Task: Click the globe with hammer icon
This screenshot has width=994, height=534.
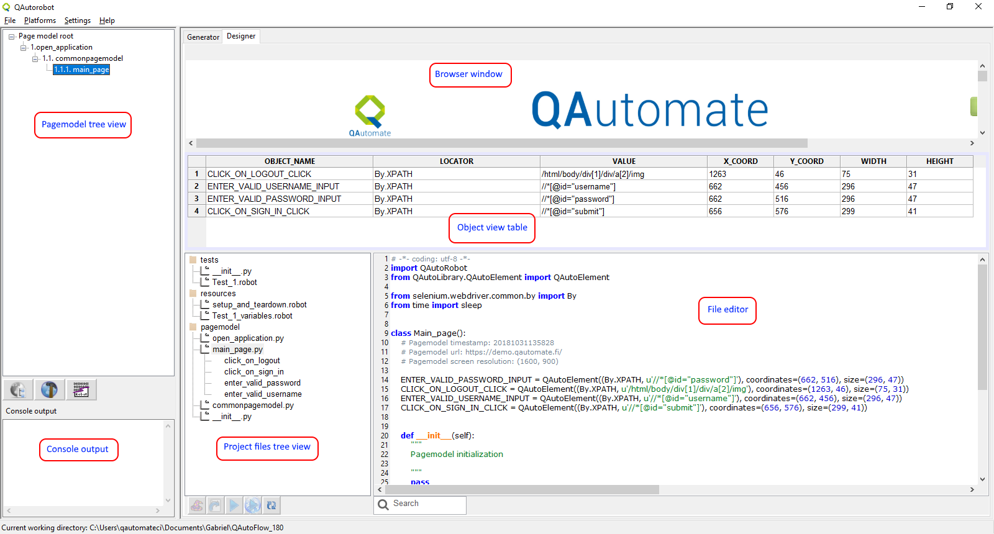Action: tap(49, 389)
